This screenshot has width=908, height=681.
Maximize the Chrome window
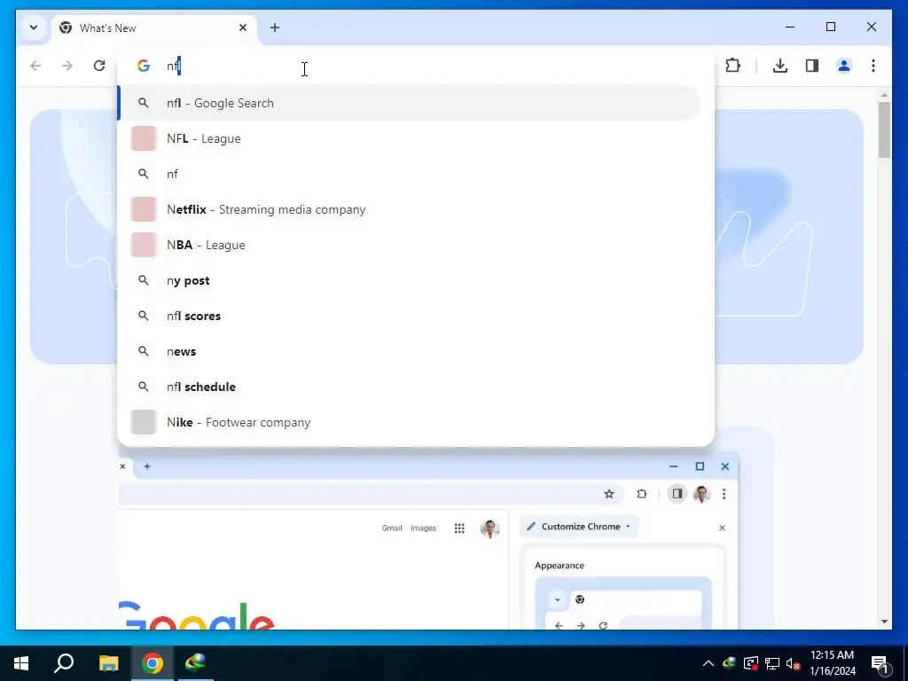tap(830, 27)
